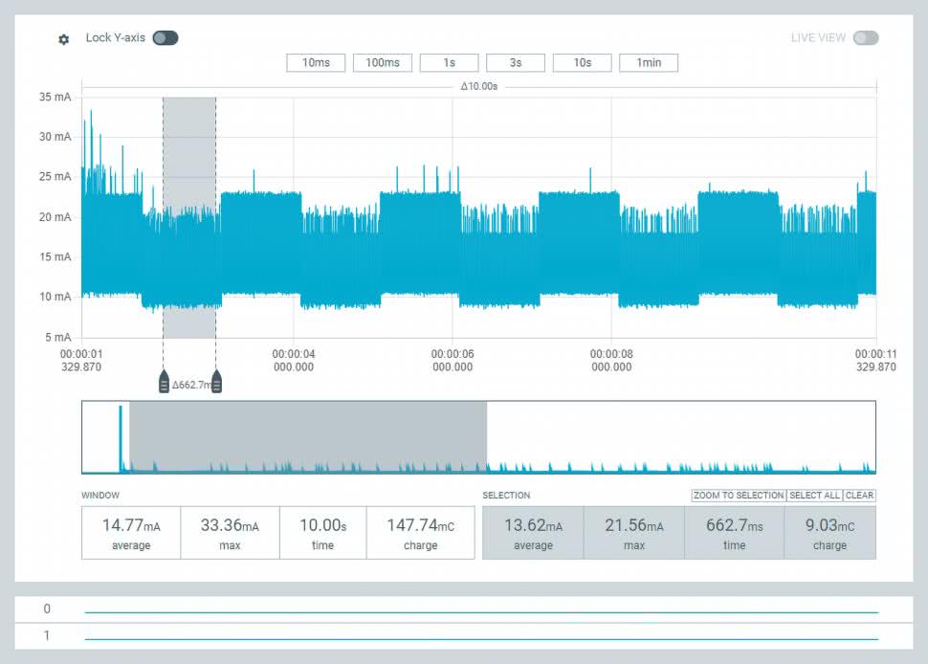The width and height of the screenshot is (928, 664).
Task: Enable the LIVE VIEW toggle
Action: coord(865,38)
